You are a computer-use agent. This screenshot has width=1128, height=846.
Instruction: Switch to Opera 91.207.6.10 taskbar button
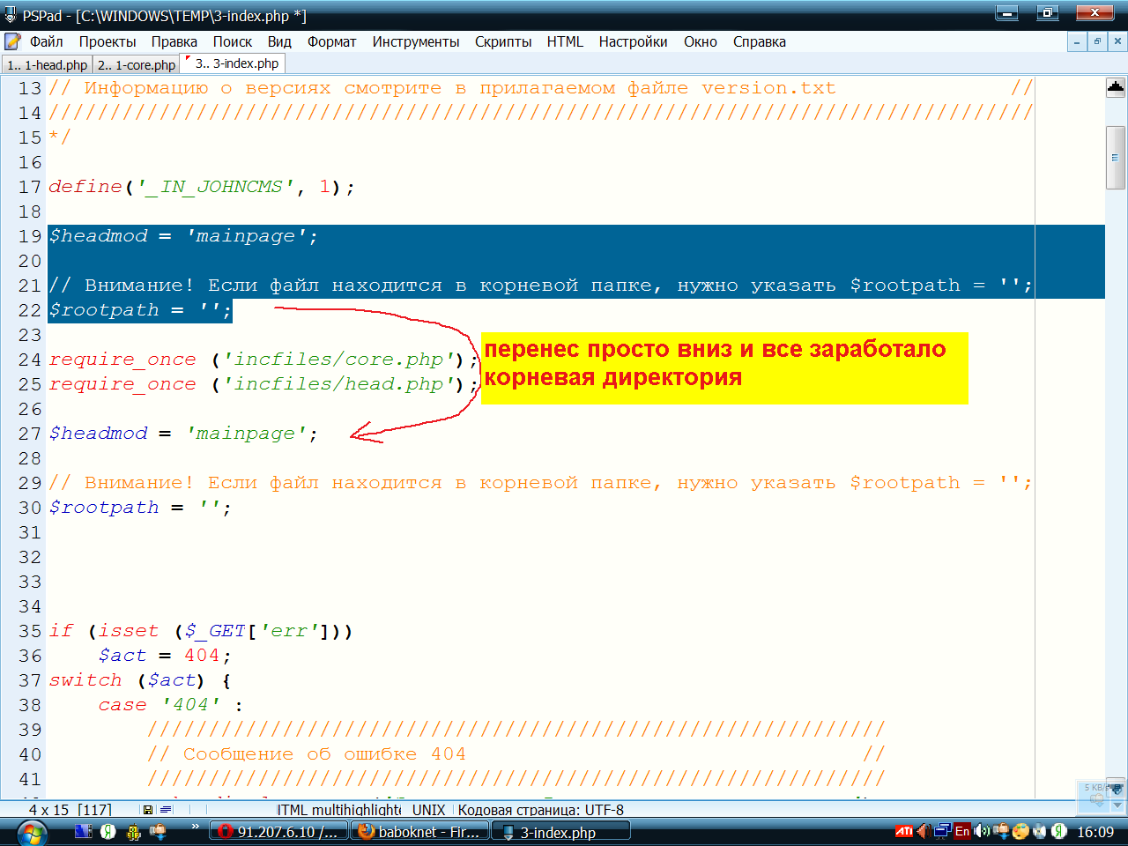(x=278, y=832)
